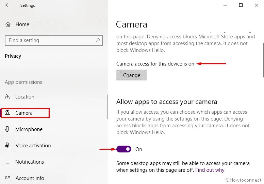This screenshot has height=184, width=264.
Task: Click the main content scrollbar
Action: [263, 60]
